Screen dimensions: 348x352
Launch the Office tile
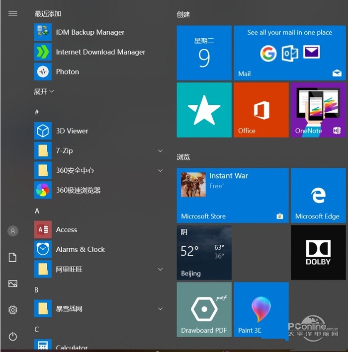[261, 110]
